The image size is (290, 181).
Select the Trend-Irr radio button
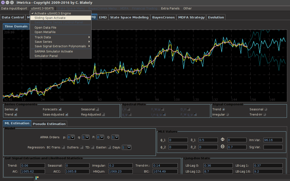(x=265, y=115)
